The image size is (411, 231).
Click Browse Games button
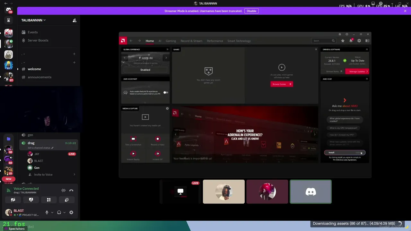click(281, 84)
